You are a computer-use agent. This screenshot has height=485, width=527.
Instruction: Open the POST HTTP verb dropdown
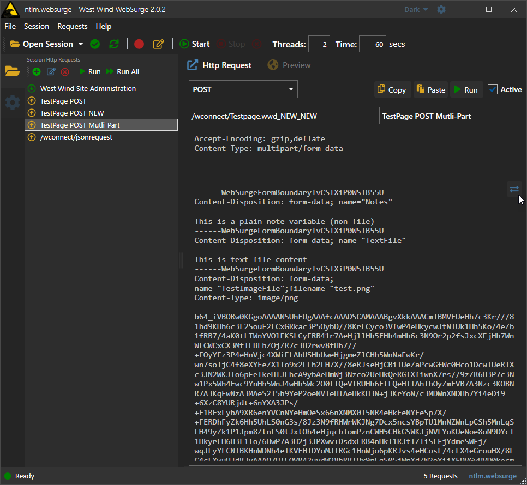point(243,89)
